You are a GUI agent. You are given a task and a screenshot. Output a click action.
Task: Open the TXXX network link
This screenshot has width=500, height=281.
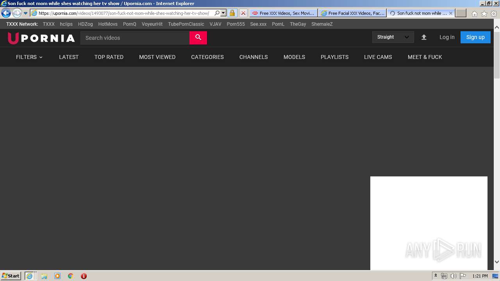tap(48, 24)
